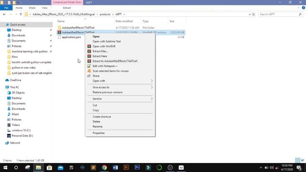
Task: Open the Help question mark icon
Action: tap(303, 8)
